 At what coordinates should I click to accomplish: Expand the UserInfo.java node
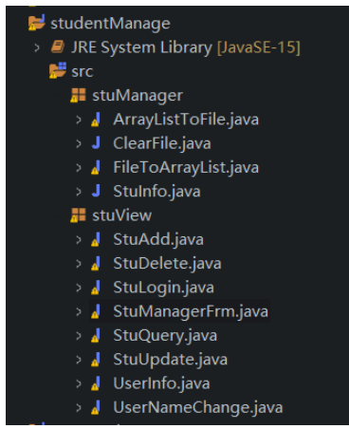click(79, 384)
